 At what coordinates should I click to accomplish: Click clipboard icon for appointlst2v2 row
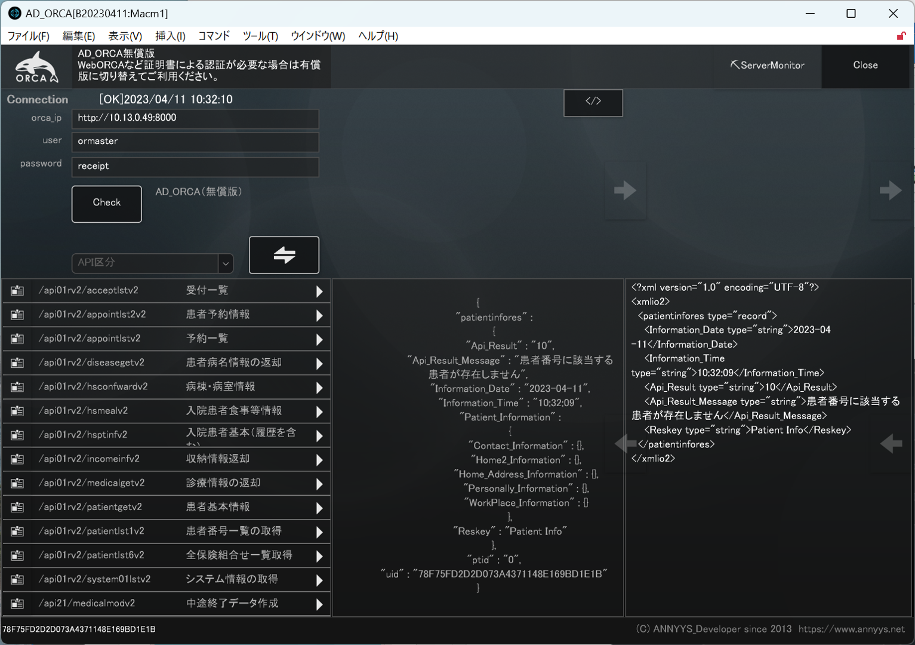pyautogui.click(x=17, y=315)
